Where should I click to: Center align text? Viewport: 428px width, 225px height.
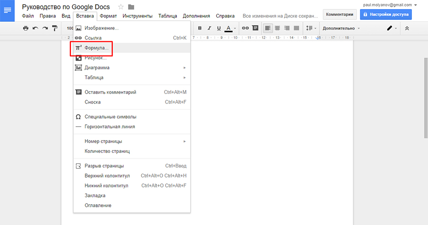277,28
